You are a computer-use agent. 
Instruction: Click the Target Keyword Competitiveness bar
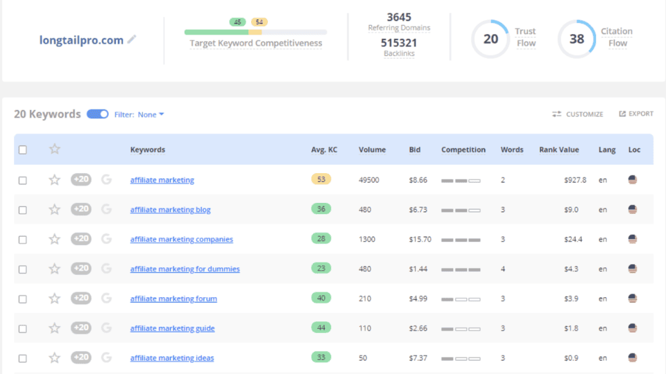(x=256, y=33)
